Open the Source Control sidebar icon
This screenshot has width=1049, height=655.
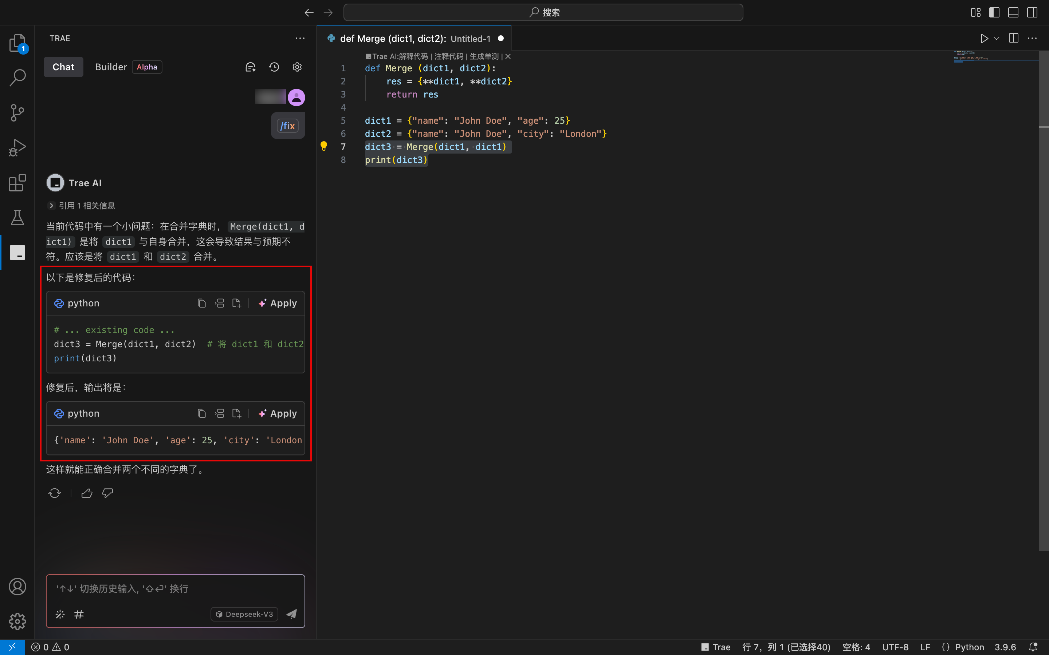tap(17, 113)
